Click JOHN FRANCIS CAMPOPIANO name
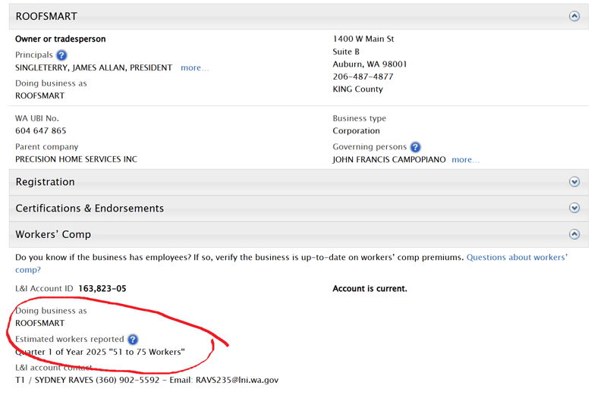This screenshot has height=398, width=607. (x=389, y=160)
